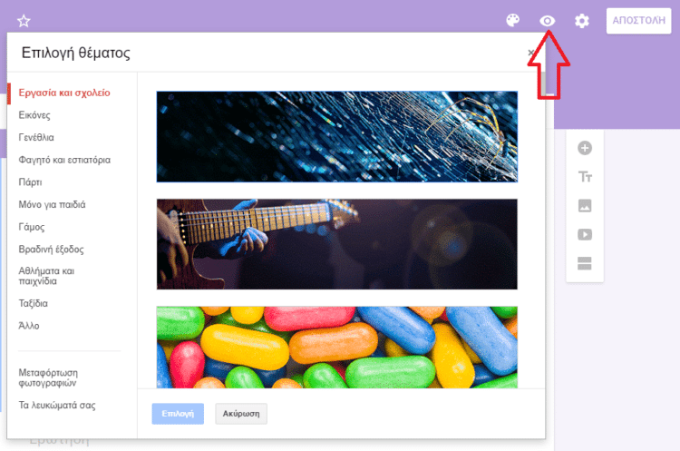Add title and description (Tt) icon

click(585, 177)
